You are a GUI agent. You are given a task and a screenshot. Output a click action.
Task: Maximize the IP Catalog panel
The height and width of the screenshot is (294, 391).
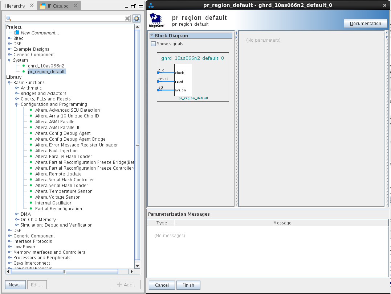pyautogui.click(x=141, y=6)
